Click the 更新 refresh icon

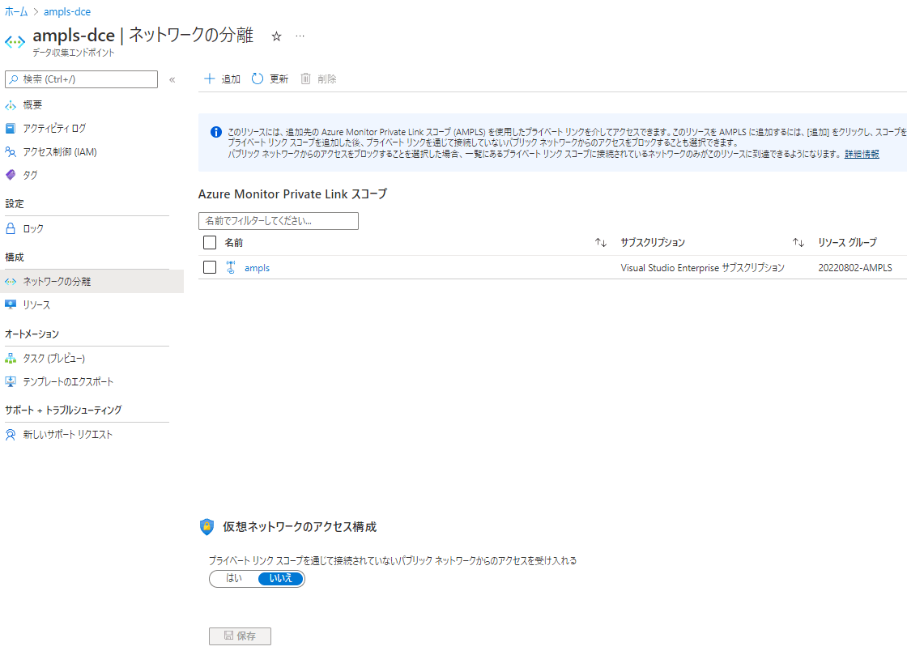[x=258, y=79]
